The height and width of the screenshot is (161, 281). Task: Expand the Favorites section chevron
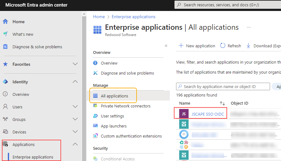[x=75, y=64]
